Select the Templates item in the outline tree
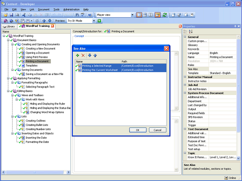Image resolution: width=242 pixels, height=181 pixels. point(32,66)
